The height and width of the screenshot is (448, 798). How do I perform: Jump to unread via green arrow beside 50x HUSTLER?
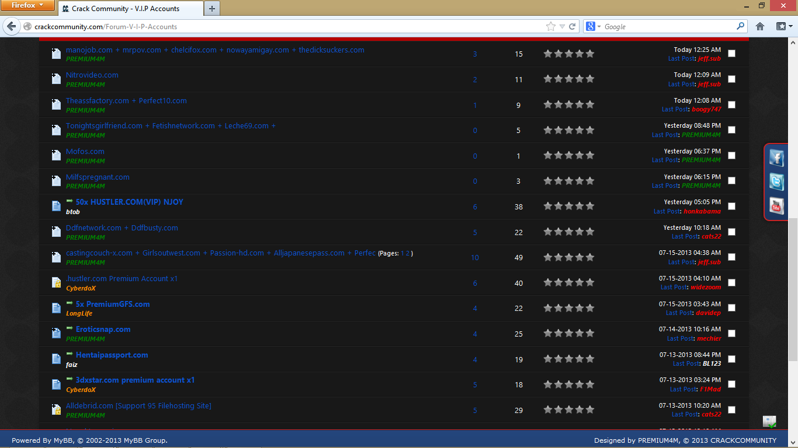coord(70,201)
